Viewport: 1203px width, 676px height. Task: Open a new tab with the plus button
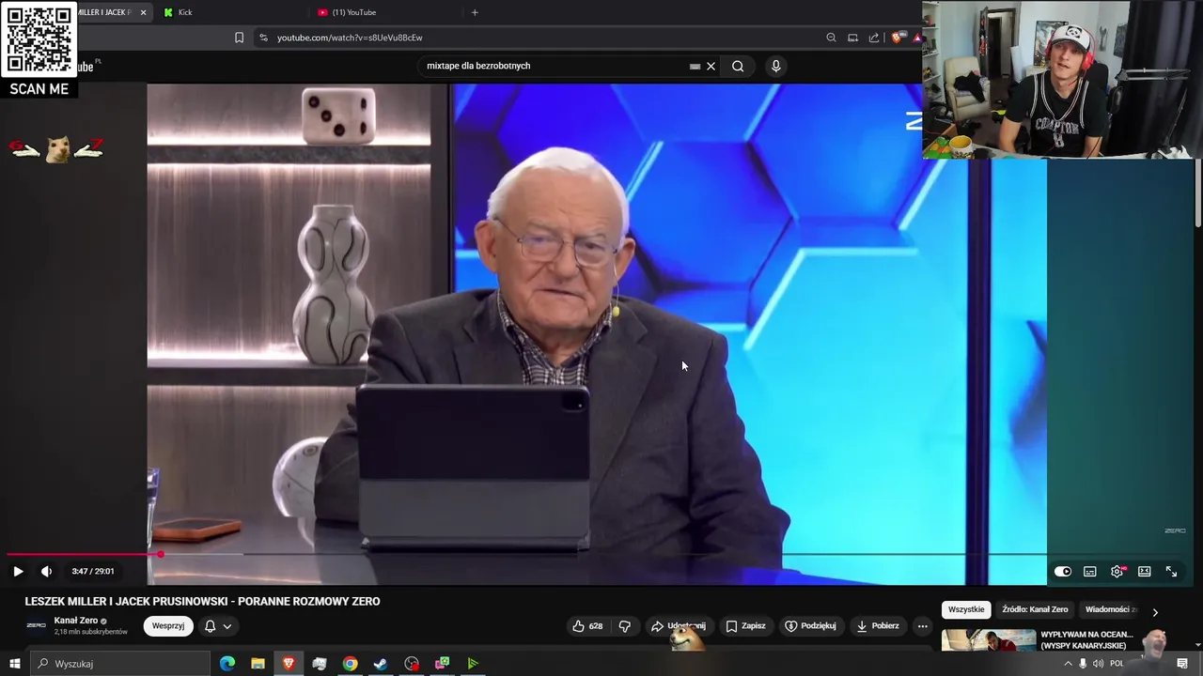pos(475,12)
